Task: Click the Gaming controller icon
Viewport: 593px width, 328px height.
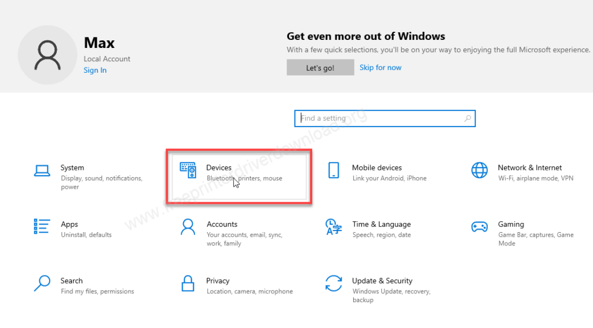Action: [x=479, y=226]
